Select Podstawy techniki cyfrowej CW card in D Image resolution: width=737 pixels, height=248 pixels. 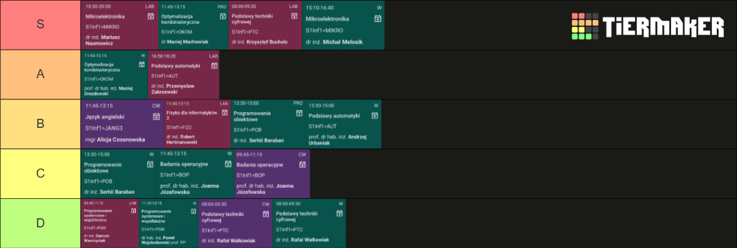coord(235,223)
